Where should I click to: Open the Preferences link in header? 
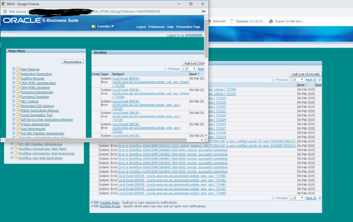(x=156, y=27)
